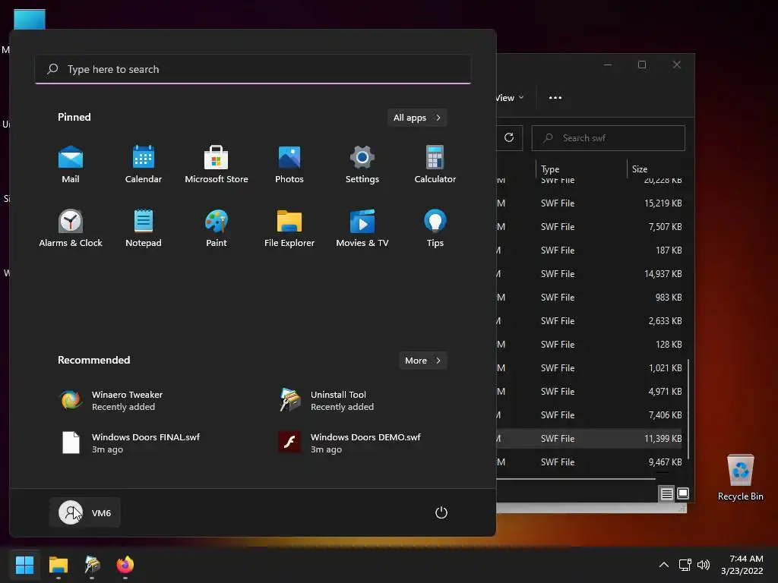The image size is (778, 583).
Task: Open the See more (three dots) menu
Action: (555, 98)
